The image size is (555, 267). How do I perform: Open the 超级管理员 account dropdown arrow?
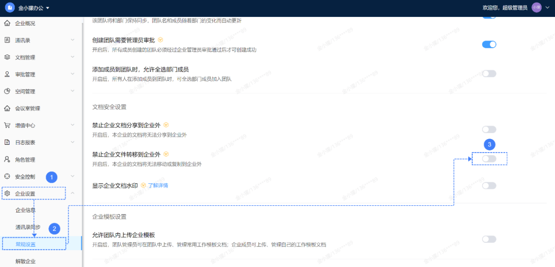click(x=547, y=8)
